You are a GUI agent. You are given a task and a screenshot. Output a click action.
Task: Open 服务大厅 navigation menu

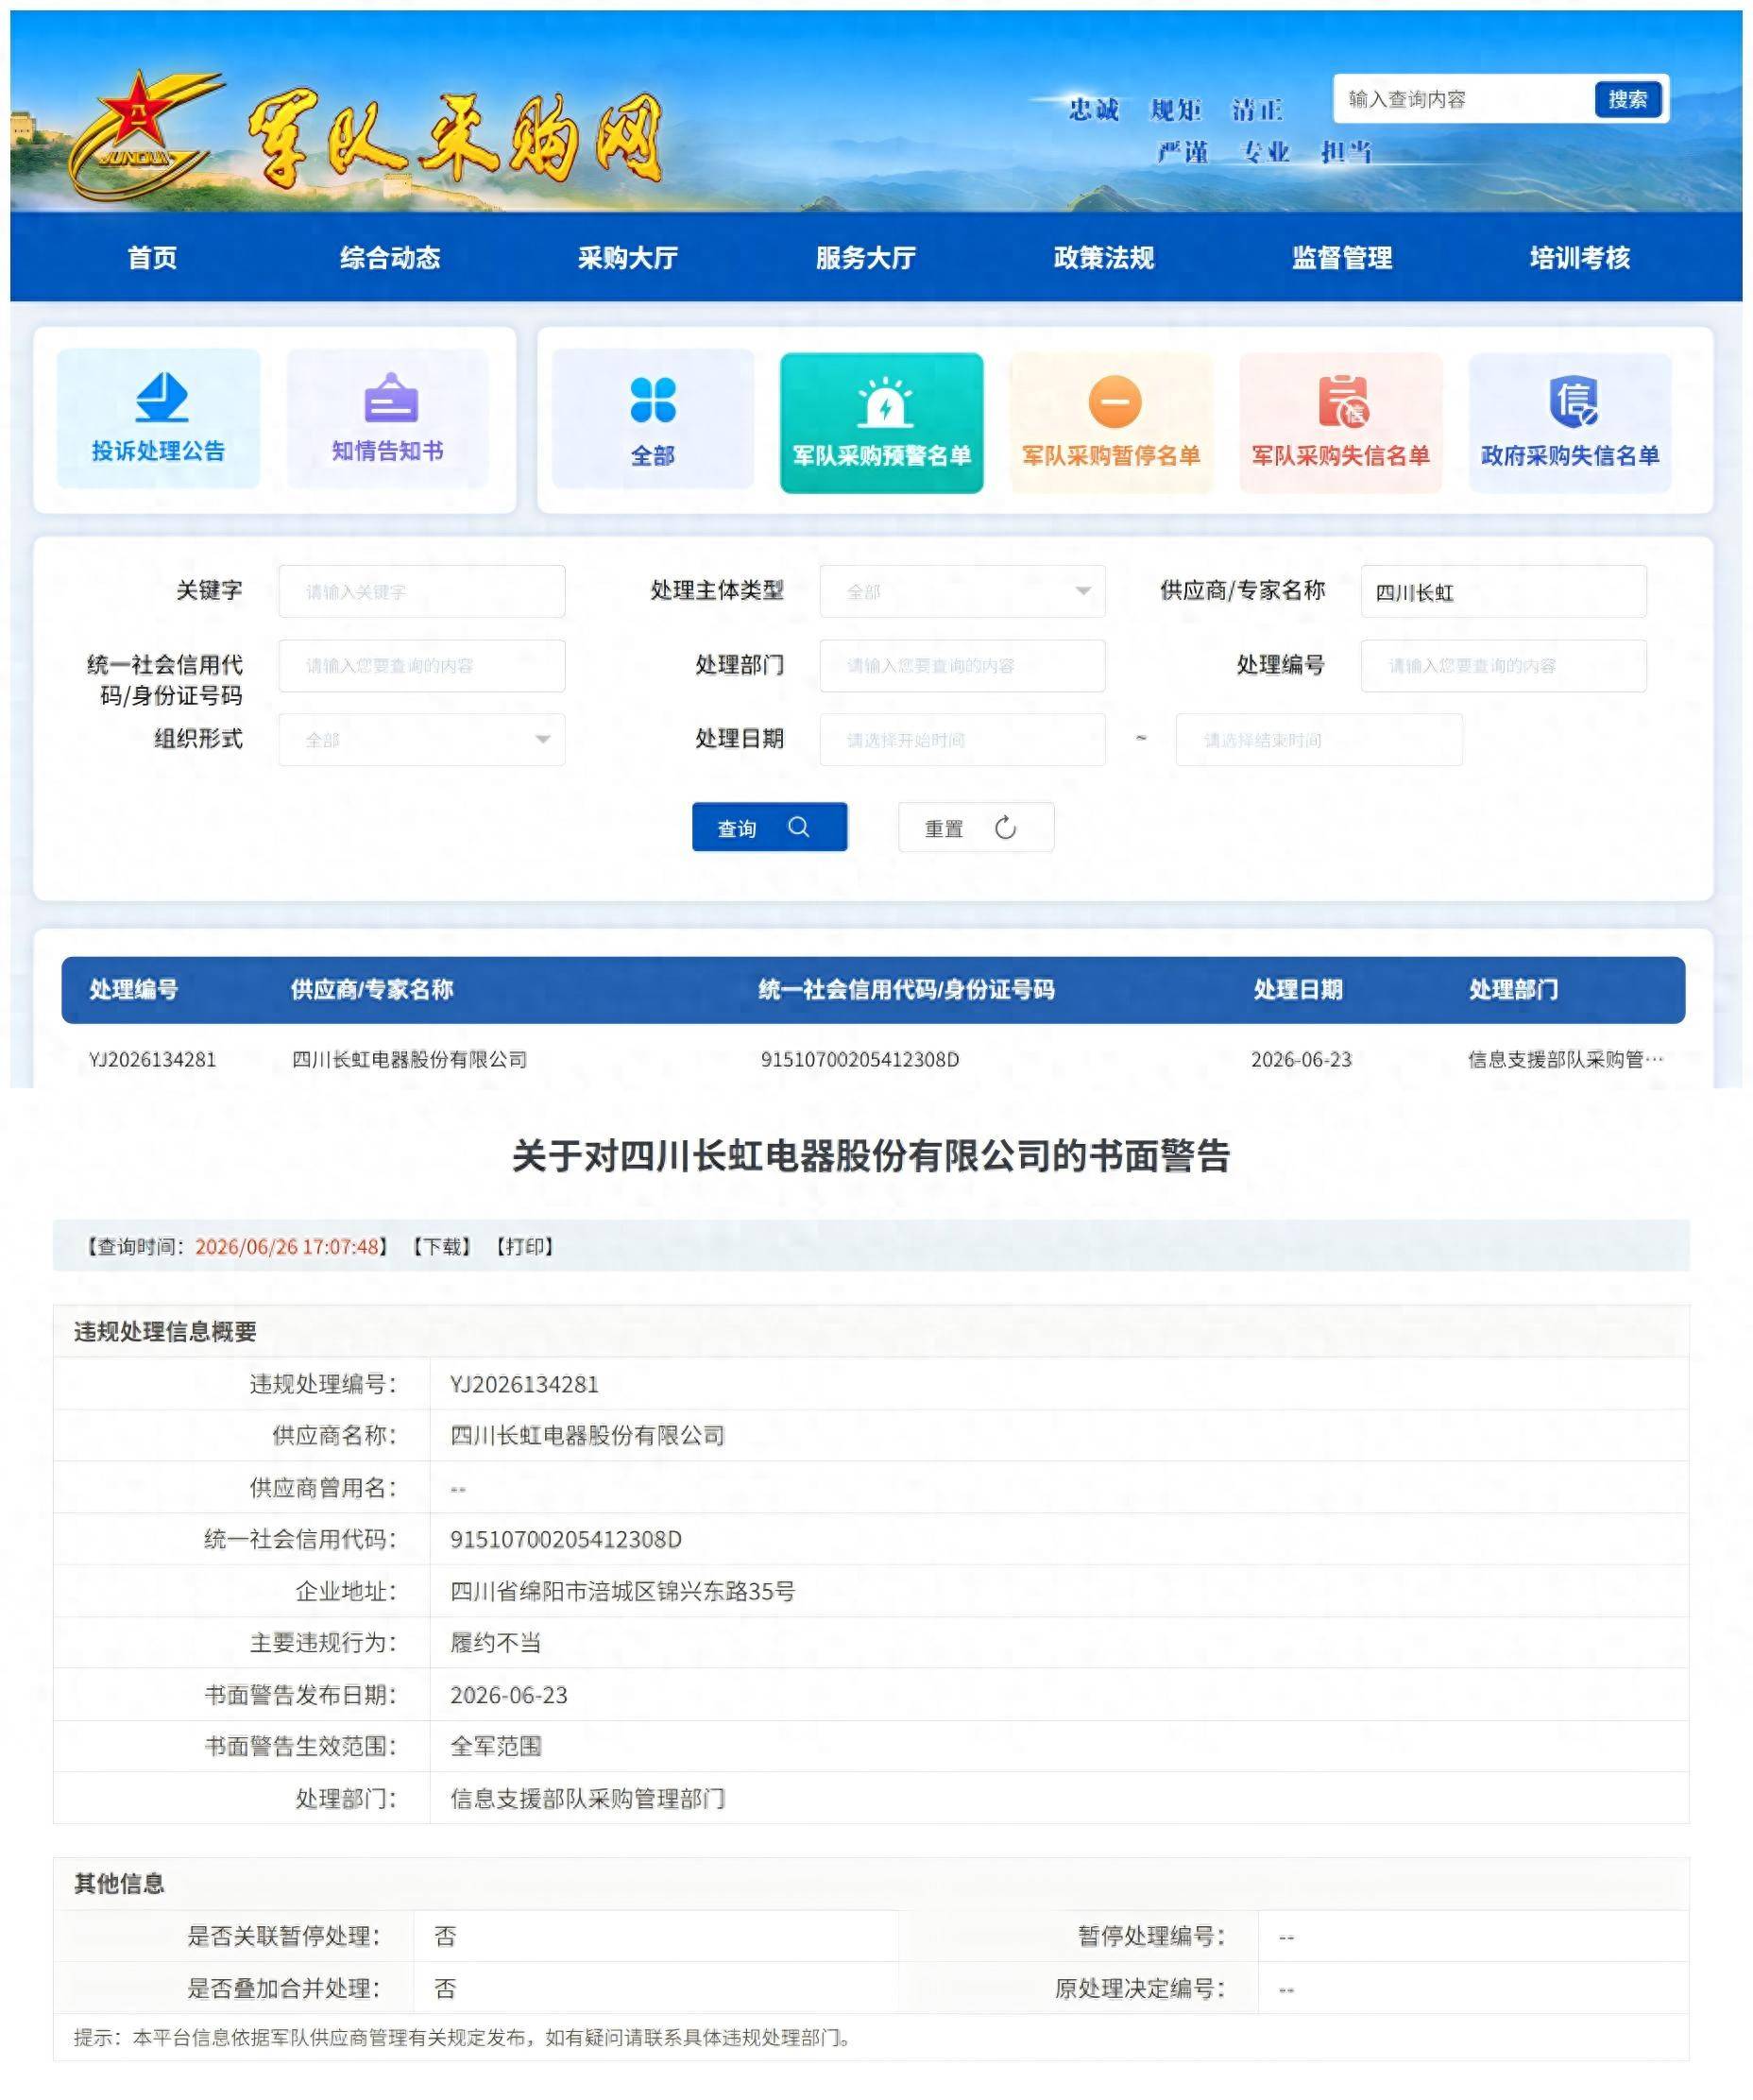point(866,258)
